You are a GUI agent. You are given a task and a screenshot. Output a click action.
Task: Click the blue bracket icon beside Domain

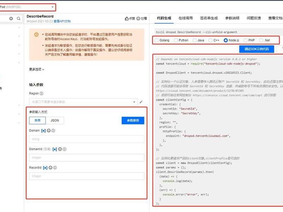coord(44,130)
